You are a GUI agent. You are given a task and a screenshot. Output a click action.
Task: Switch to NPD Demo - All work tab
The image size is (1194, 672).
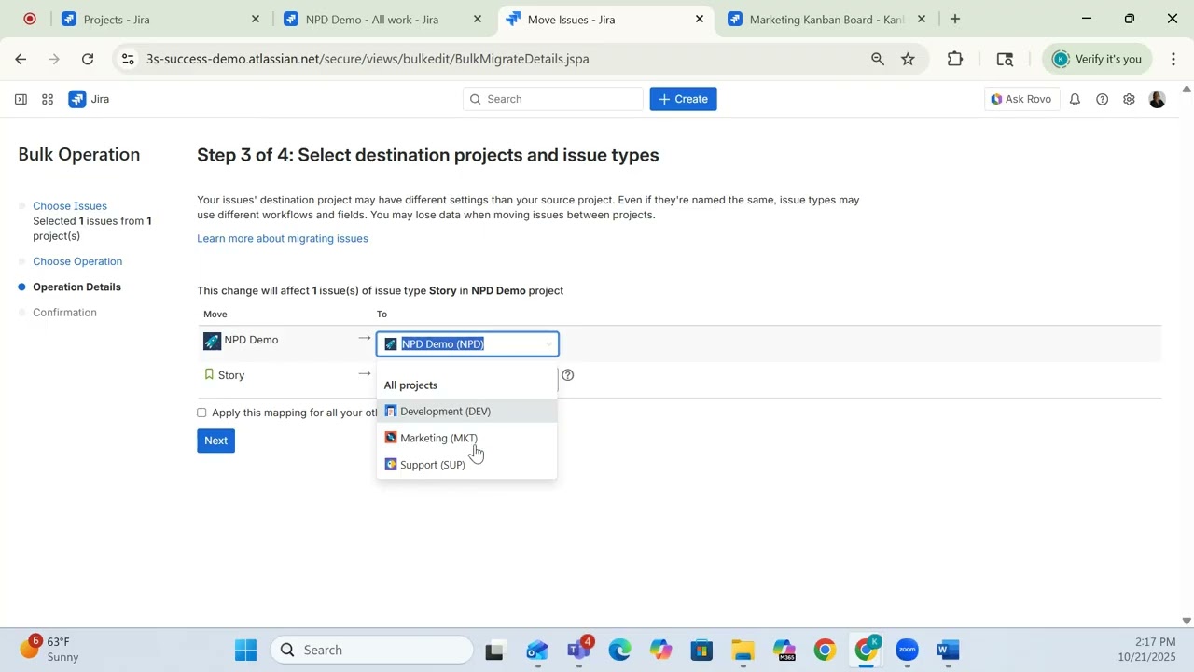pos(383,19)
